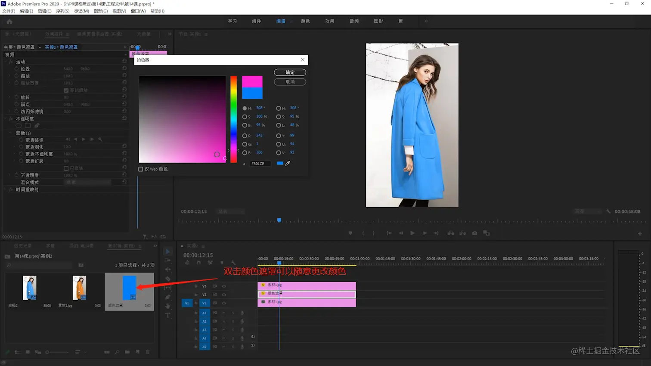Enable the 仅 Web 颜色 checkbox
The height and width of the screenshot is (366, 651).
coord(141,169)
